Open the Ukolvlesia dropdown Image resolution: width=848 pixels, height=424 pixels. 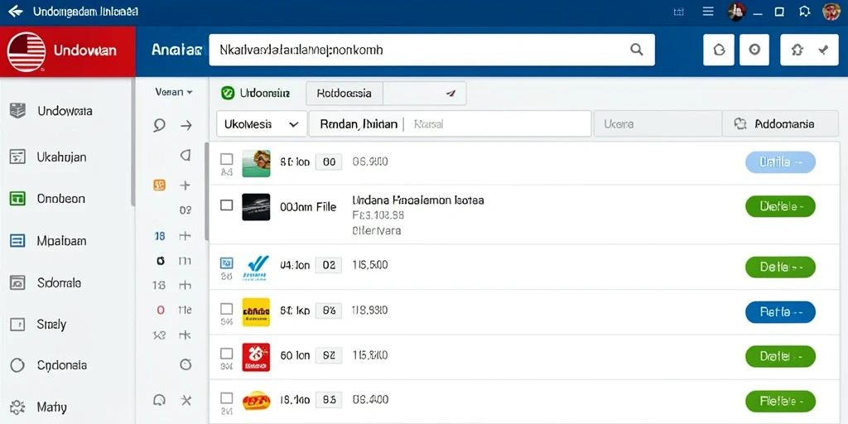click(x=262, y=124)
